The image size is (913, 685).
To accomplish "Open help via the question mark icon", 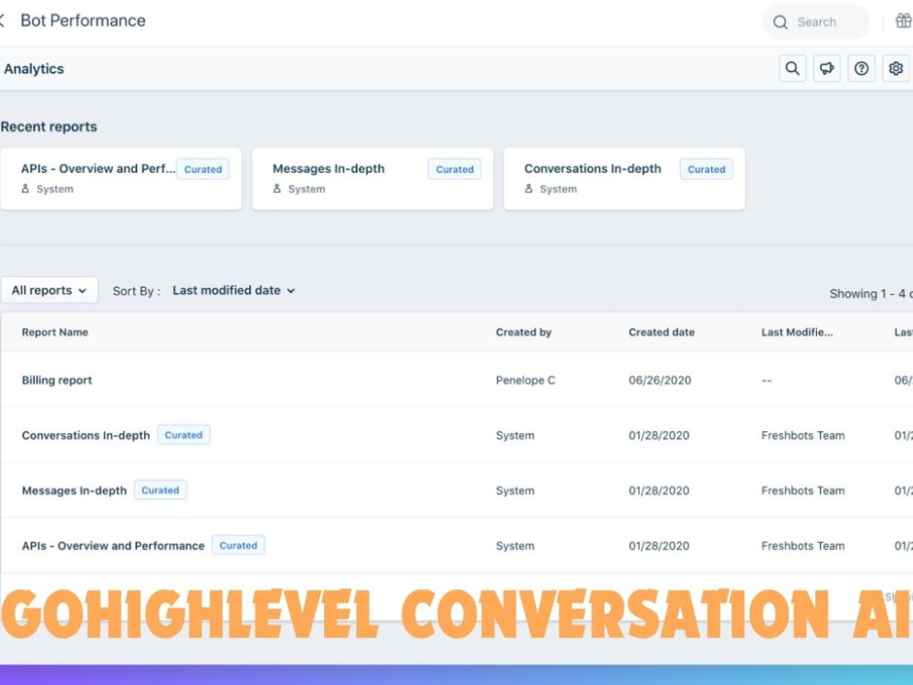I will tap(861, 68).
